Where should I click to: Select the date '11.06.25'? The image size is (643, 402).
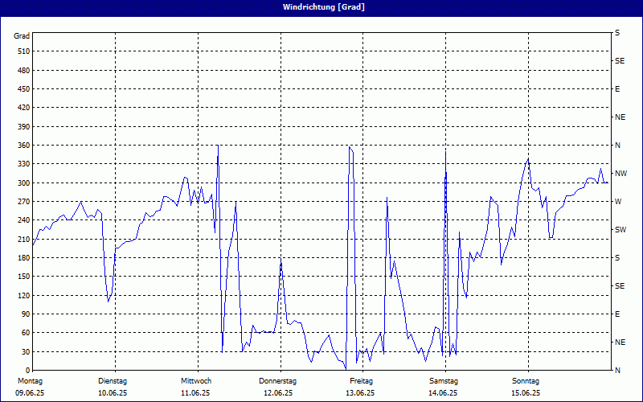tap(195, 393)
